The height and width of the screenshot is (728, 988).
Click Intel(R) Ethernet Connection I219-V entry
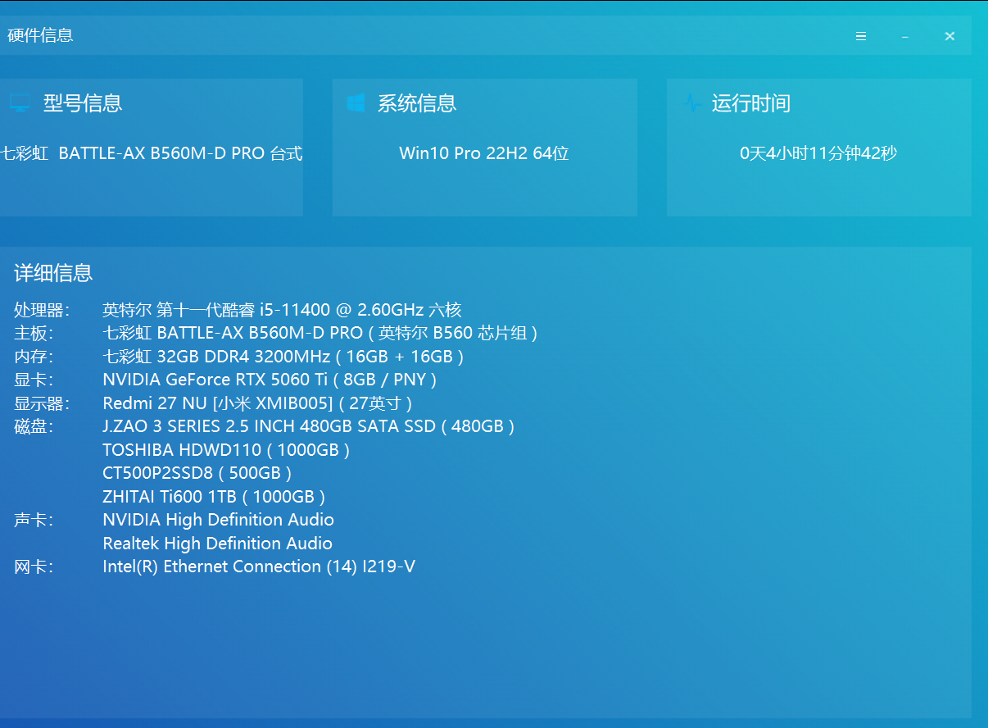(259, 566)
